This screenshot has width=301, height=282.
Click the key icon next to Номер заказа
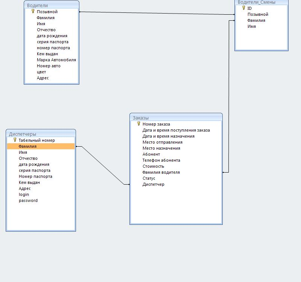[138, 124]
